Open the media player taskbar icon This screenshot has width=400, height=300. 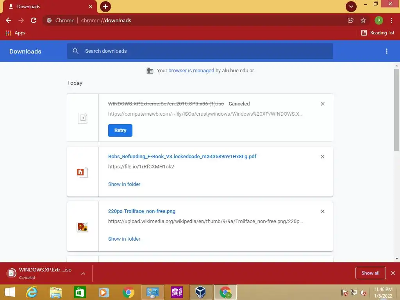click(x=104, y=292)
